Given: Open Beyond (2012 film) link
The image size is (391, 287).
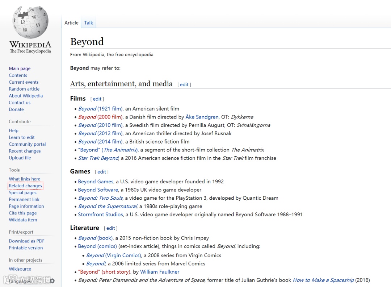Looking at the screenshot, I should [x=100, y=133].
